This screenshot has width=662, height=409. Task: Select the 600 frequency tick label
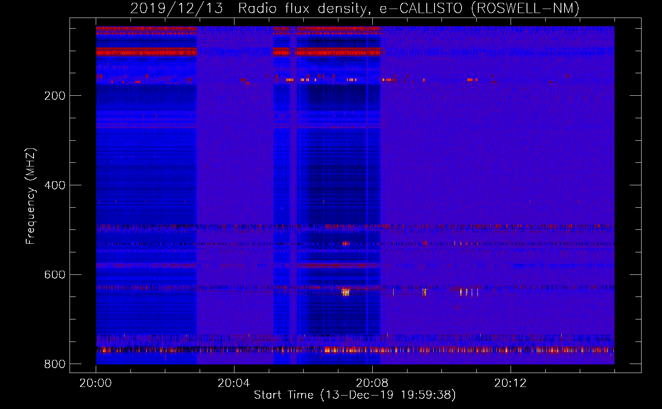coord(55,274)
